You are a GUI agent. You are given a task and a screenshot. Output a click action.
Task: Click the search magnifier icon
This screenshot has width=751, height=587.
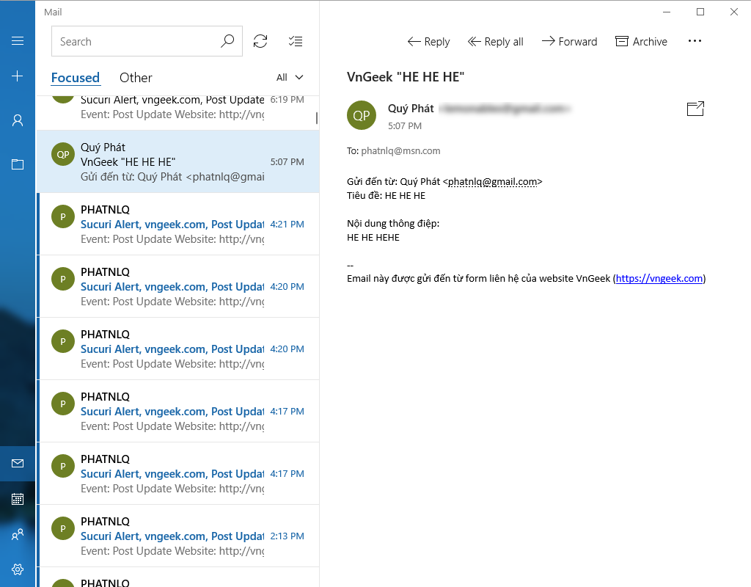227,41
